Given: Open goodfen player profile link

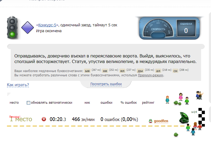Looking at the screenshot, I should pyautogui.click(x=161, y=121).
